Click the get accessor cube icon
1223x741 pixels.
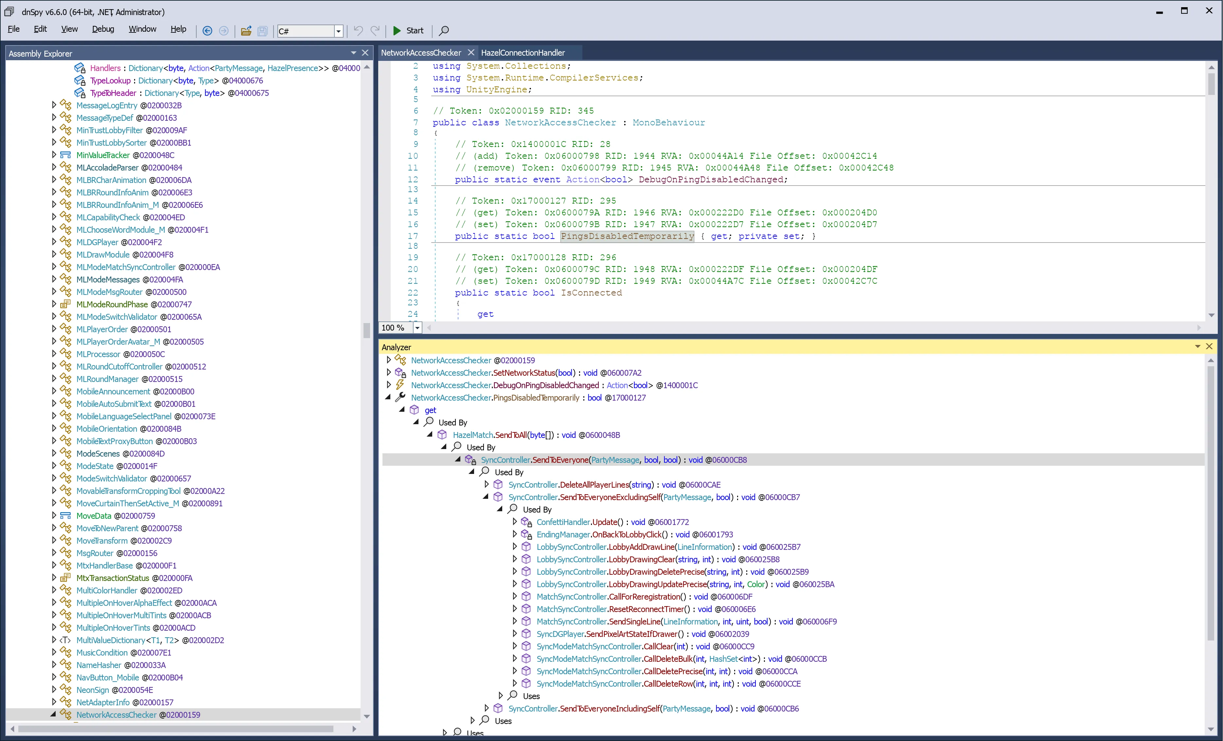point(415,410)
